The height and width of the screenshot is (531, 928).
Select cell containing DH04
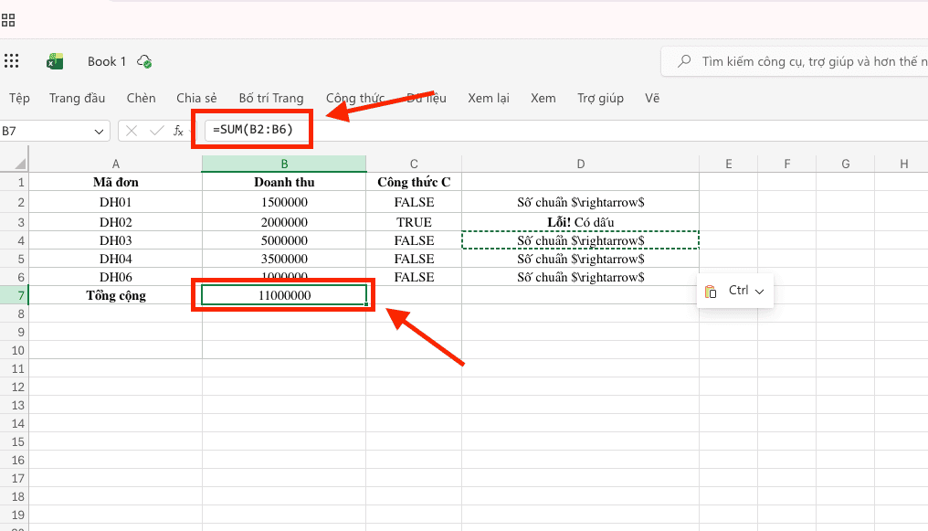pos(115,259)
